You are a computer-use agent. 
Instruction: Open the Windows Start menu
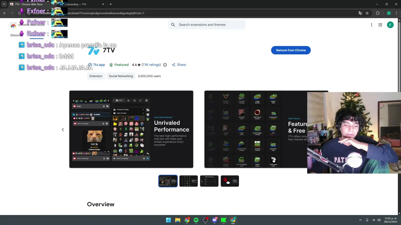tap(168, 220)
